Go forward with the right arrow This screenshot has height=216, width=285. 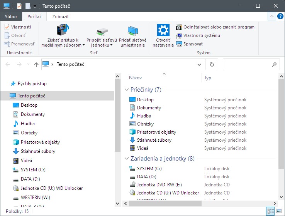click(x=19, y=64)
